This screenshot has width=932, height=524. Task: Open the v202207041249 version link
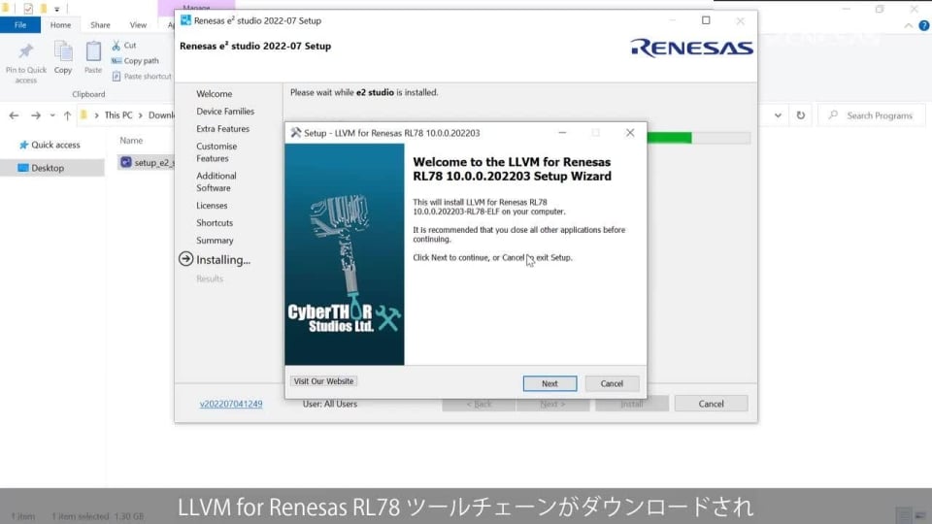click(x=231, y=404)
